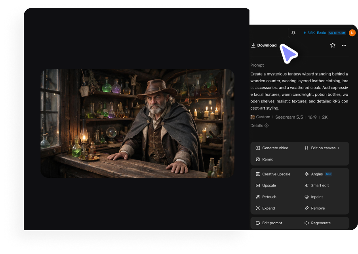The width and height of the screenshot is (358, 254).
Task: Use the Expand tool
Action: point(265,208)
